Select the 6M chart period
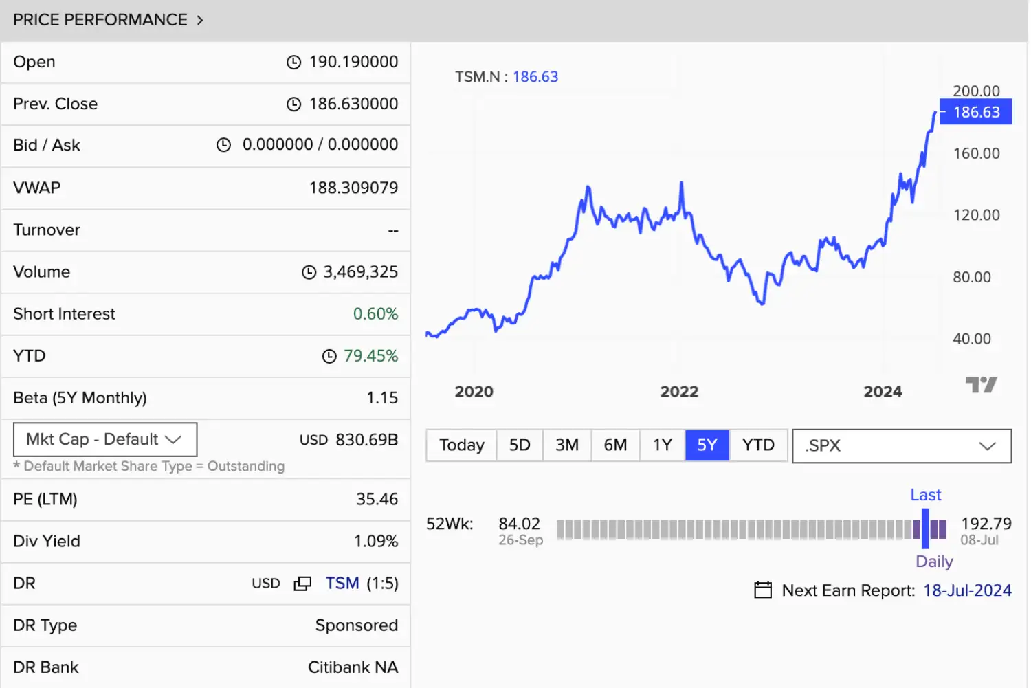 (x=615, y=445)
